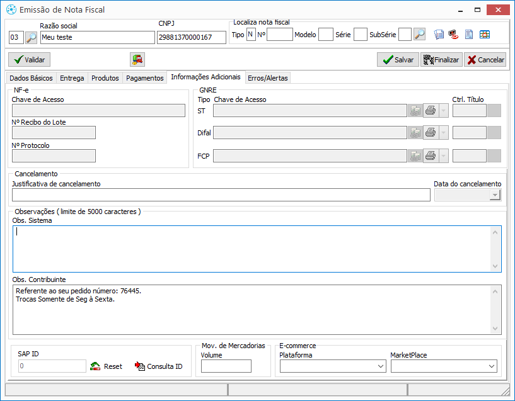Viewport: 515px width, 401px height.
Task: Expand the ST print options arrow
Action: 443,111
